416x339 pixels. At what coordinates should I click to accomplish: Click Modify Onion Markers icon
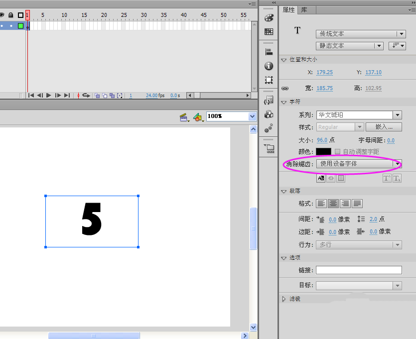coord(120,96)
